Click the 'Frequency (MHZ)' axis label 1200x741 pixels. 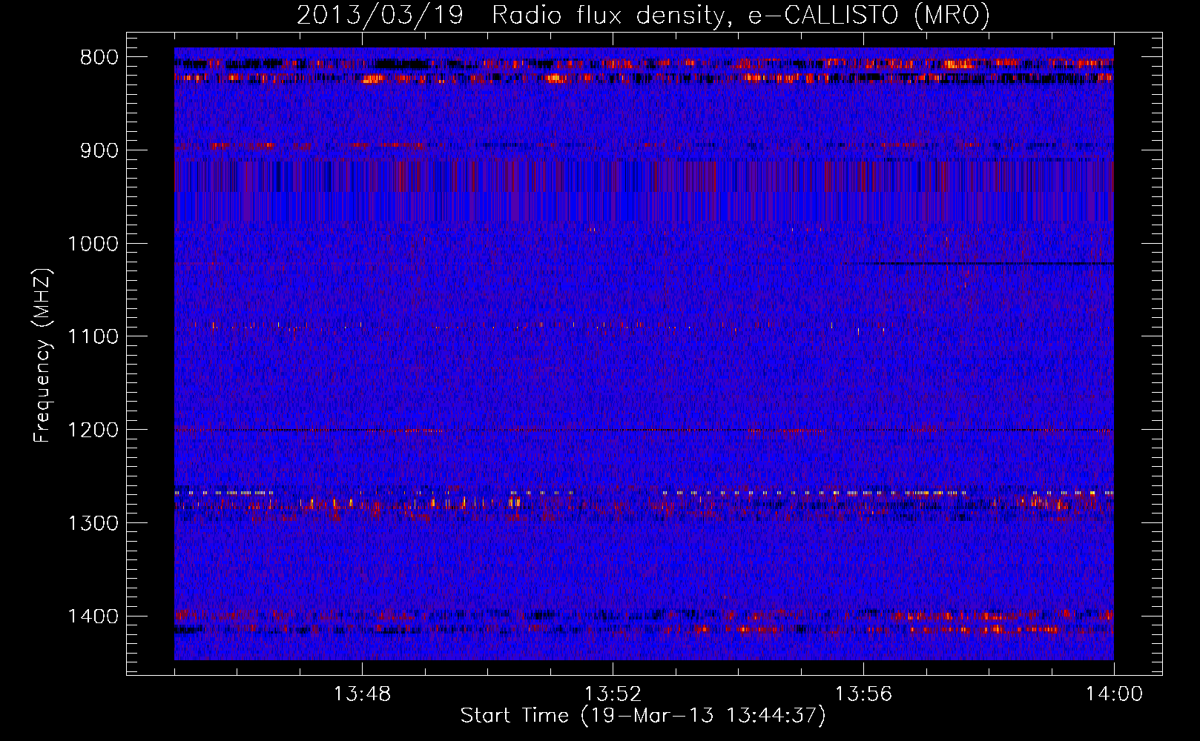click(x=42, y=356)
